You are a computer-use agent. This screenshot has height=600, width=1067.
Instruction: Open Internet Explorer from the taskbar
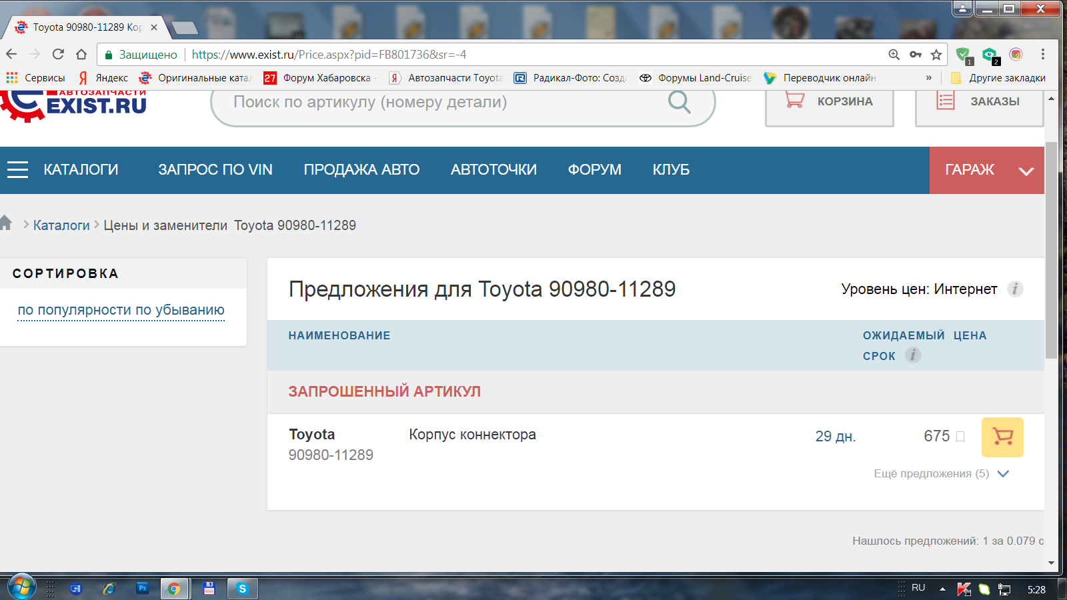109,589
